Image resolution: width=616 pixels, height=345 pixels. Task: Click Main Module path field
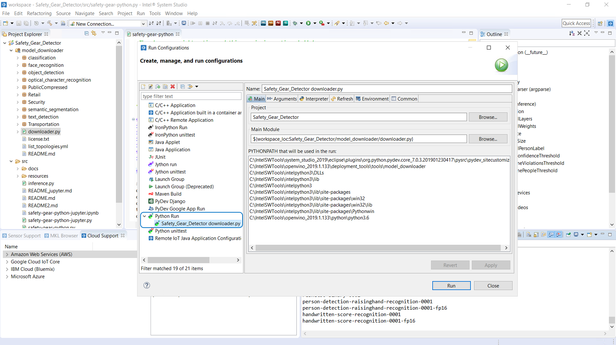click(x=358, y=139)
